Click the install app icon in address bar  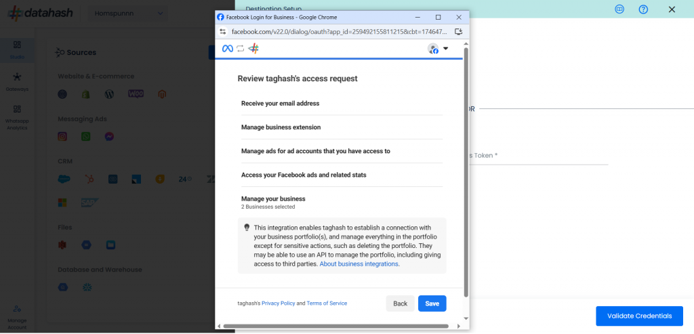[459, 31]
